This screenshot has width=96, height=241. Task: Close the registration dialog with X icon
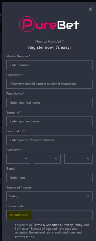tap(90, 9)
